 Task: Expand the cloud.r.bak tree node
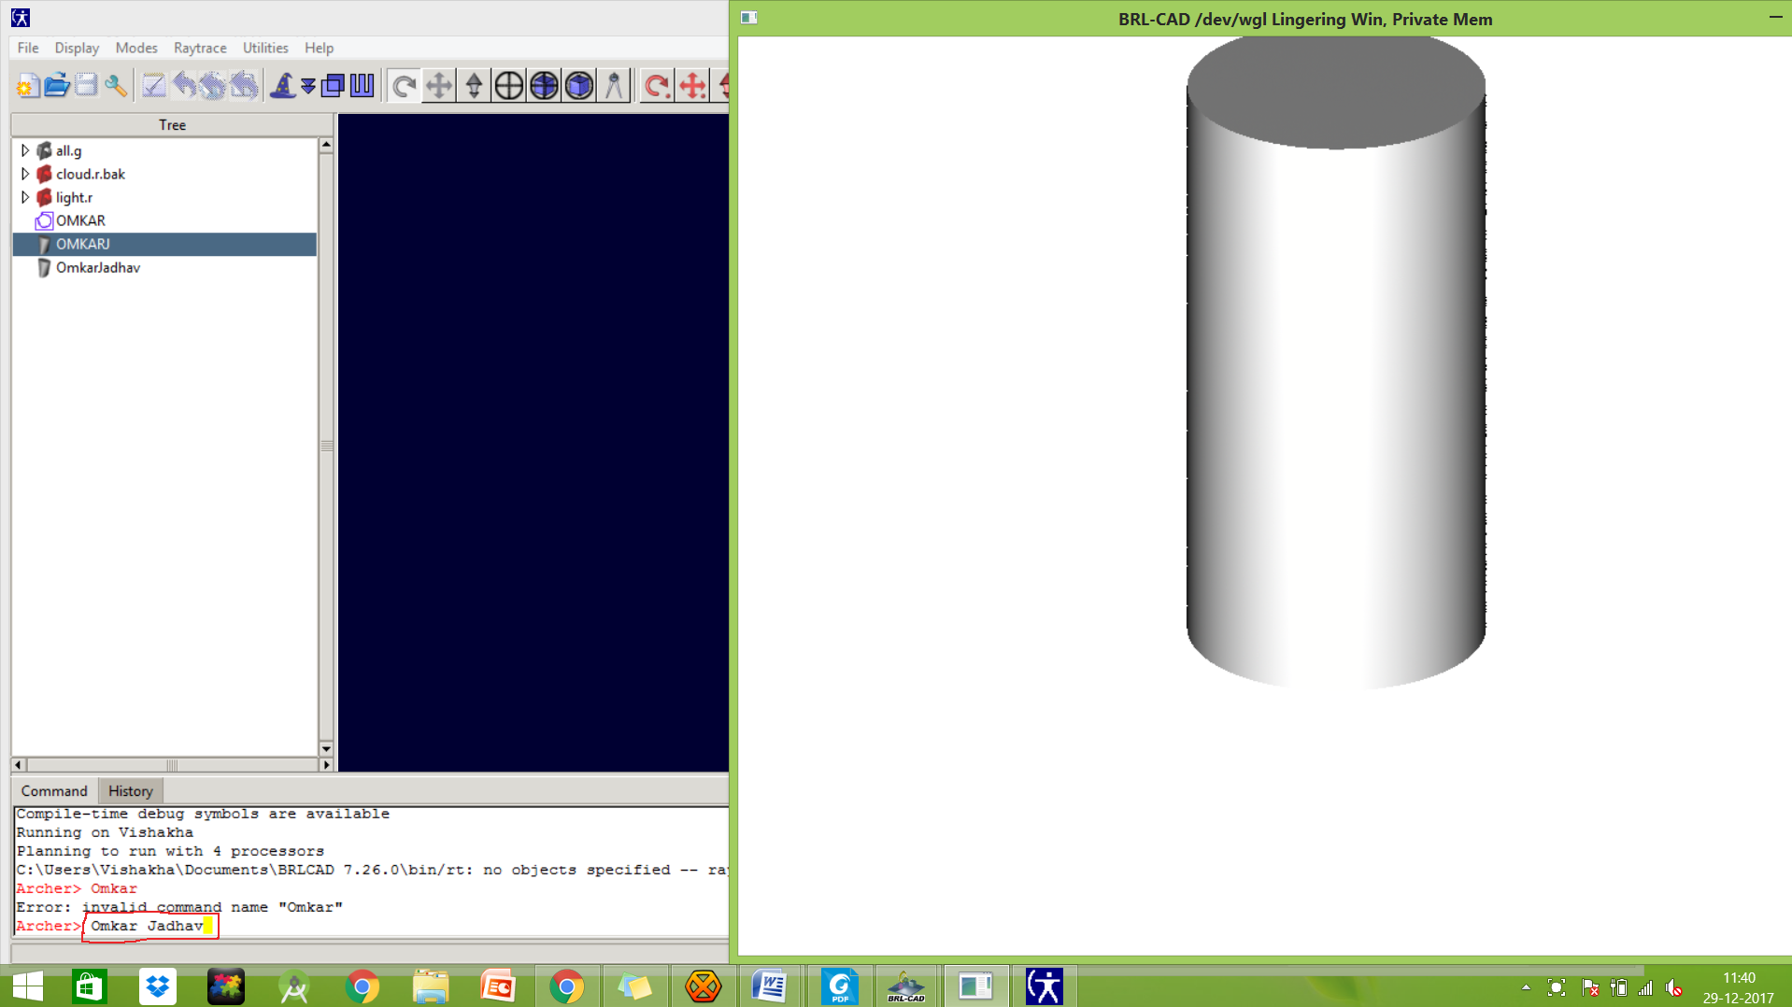(25, 174)
